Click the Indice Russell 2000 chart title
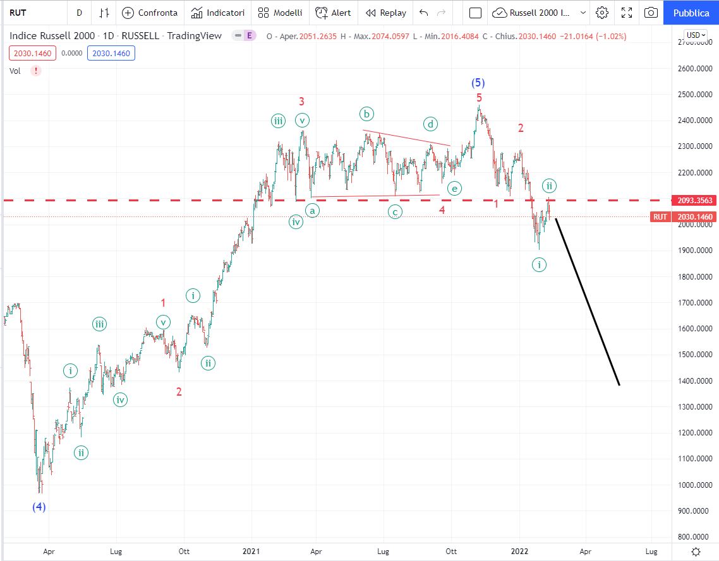The width and height of the screenshot is (719, 561). (116, 36)
